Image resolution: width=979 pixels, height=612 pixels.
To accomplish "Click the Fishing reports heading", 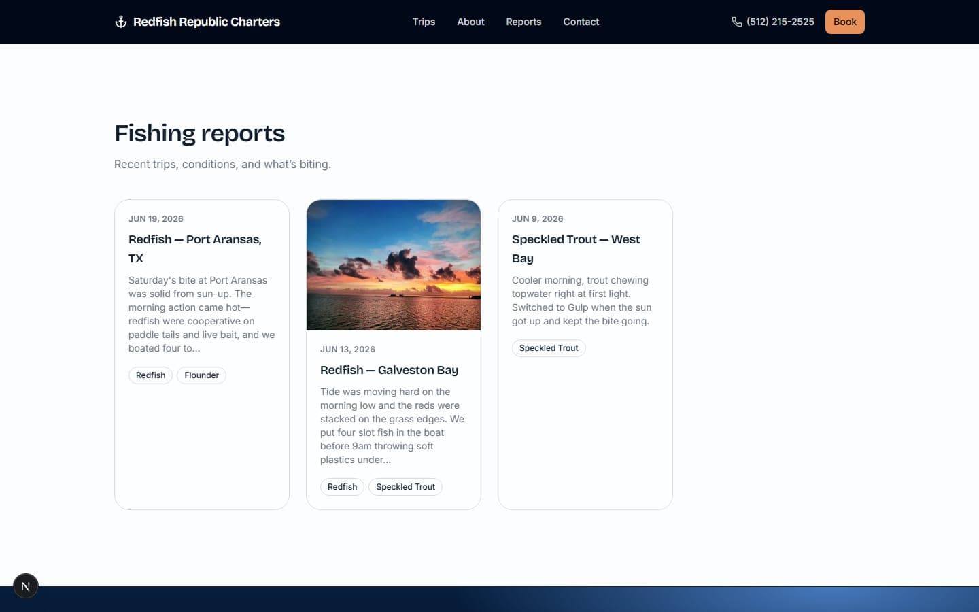I will point(199,133).
